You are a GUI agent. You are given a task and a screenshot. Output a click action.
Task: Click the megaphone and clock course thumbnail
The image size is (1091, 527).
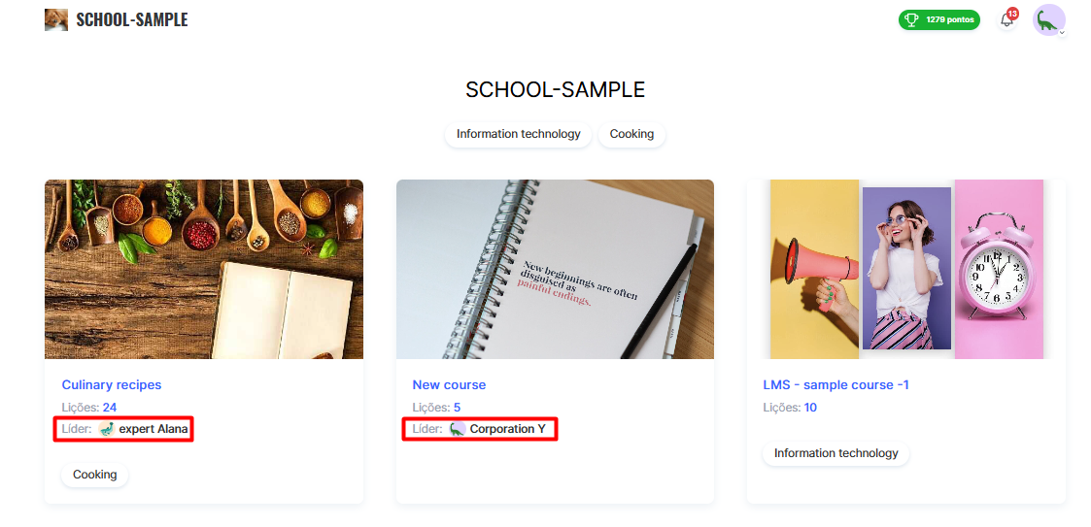click(905, 269)
